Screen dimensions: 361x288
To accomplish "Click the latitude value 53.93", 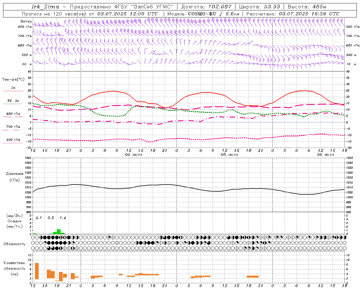I will (x=272, y=7).
